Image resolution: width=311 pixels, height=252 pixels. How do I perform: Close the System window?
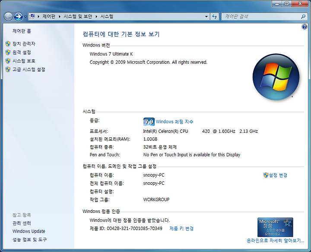pos(300,4)
